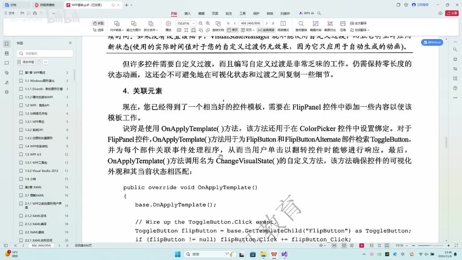Start the 播放 slideshow playback
462x260 pixels.
point(168,26)
